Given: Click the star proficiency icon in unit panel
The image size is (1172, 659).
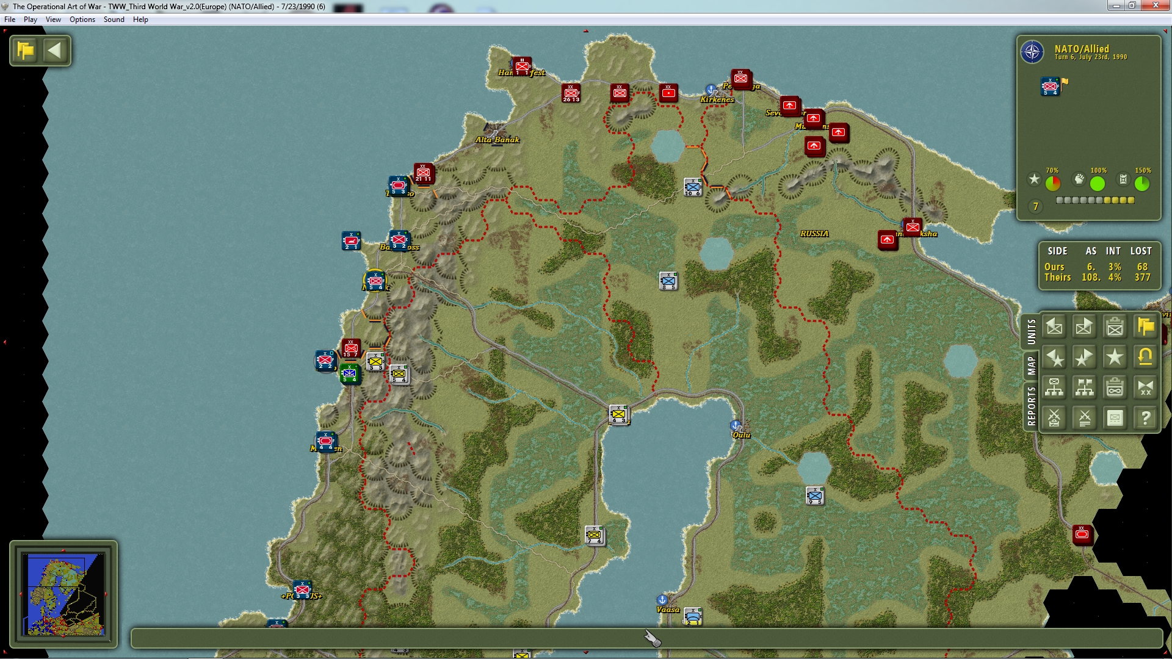Looking at the screenshot, I should point(1034,179).
